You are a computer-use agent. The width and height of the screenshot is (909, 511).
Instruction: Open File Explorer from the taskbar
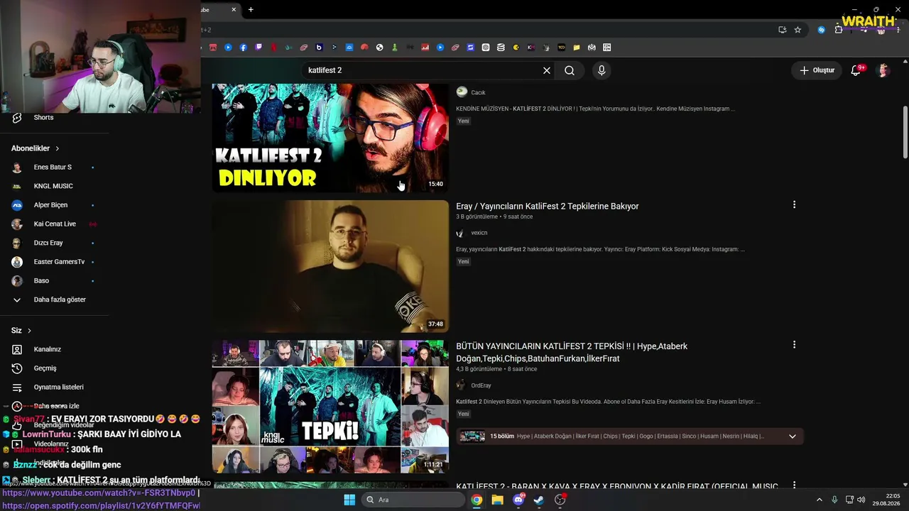[498, 500]
